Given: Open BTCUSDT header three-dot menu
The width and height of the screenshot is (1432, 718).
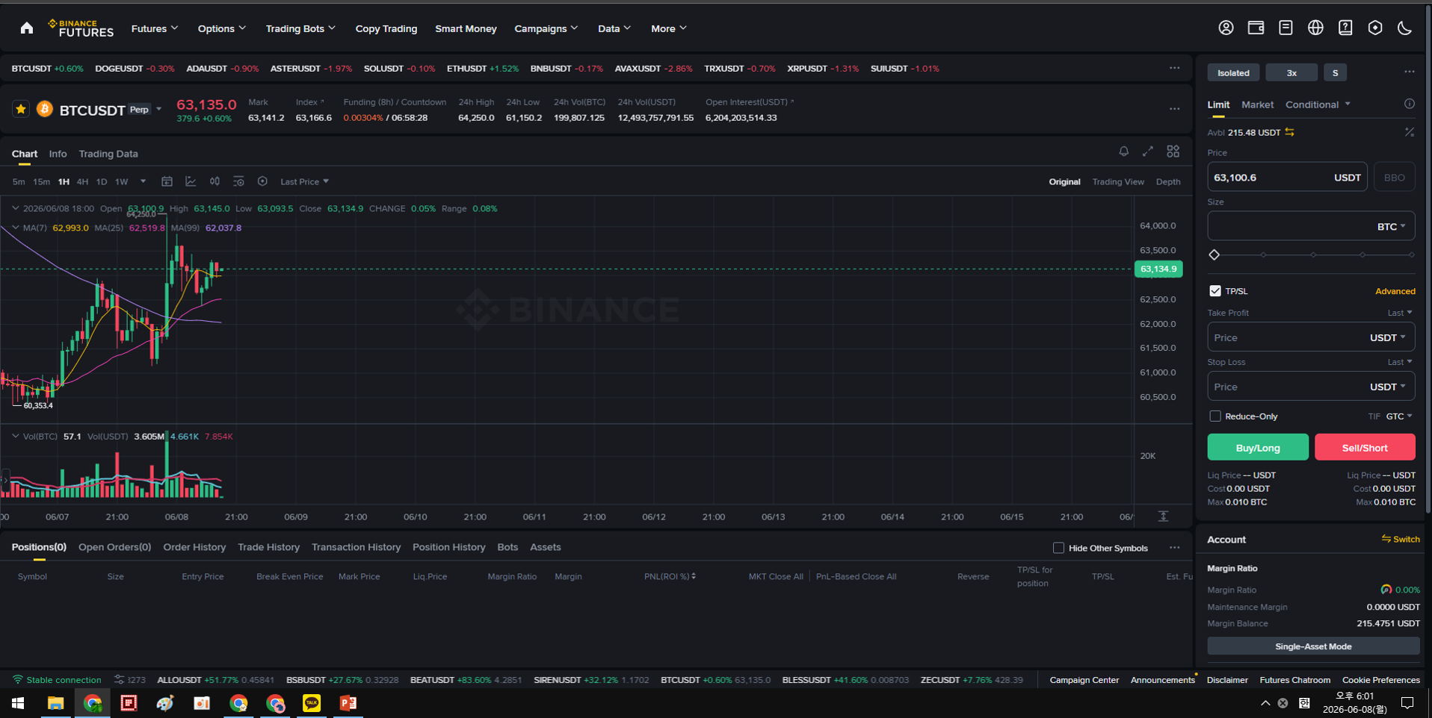Looking at the screenshot, I should tap(1174, 109).
